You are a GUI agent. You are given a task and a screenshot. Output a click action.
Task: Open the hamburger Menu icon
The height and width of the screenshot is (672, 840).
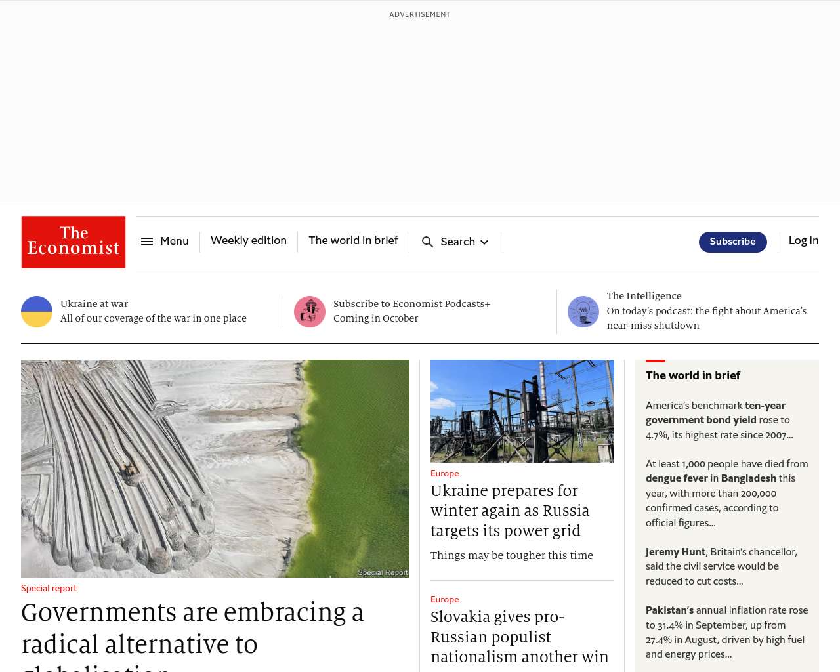click(147, 241)
